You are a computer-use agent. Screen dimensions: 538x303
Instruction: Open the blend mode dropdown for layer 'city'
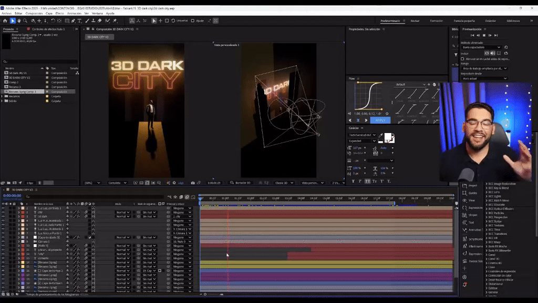pyautogui.click(x=123, y=211)
